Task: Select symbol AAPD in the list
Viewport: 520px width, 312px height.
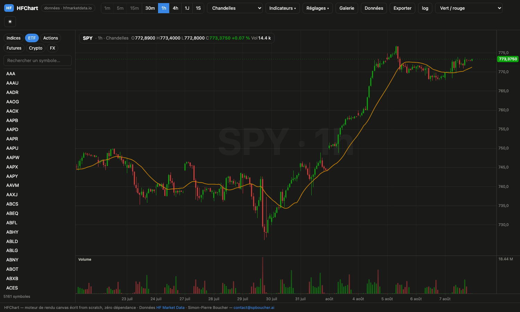Action: [x=37, y=129]
